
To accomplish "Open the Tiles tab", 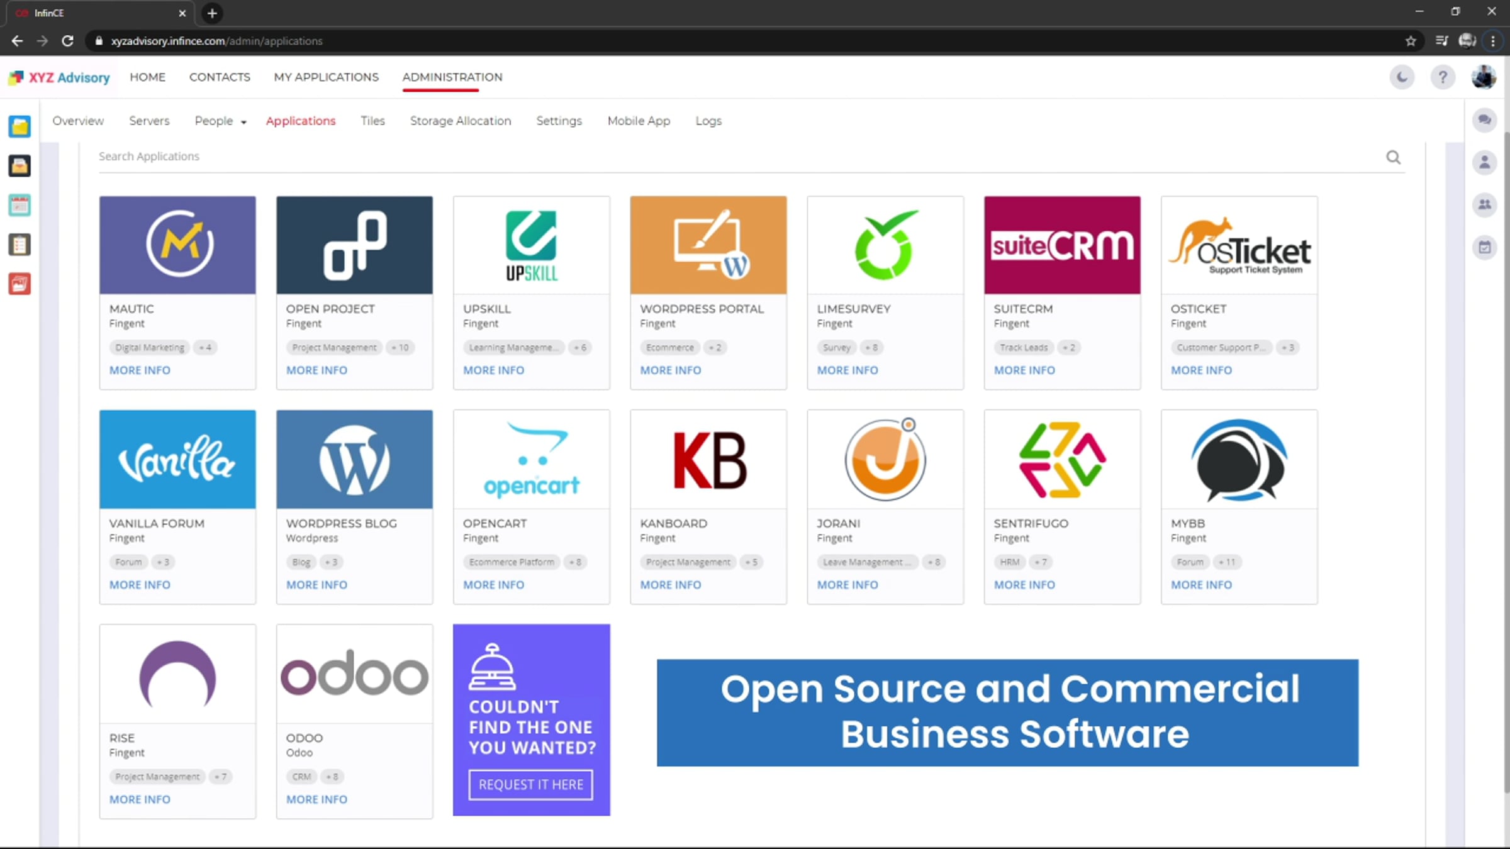I will point(372,121).
